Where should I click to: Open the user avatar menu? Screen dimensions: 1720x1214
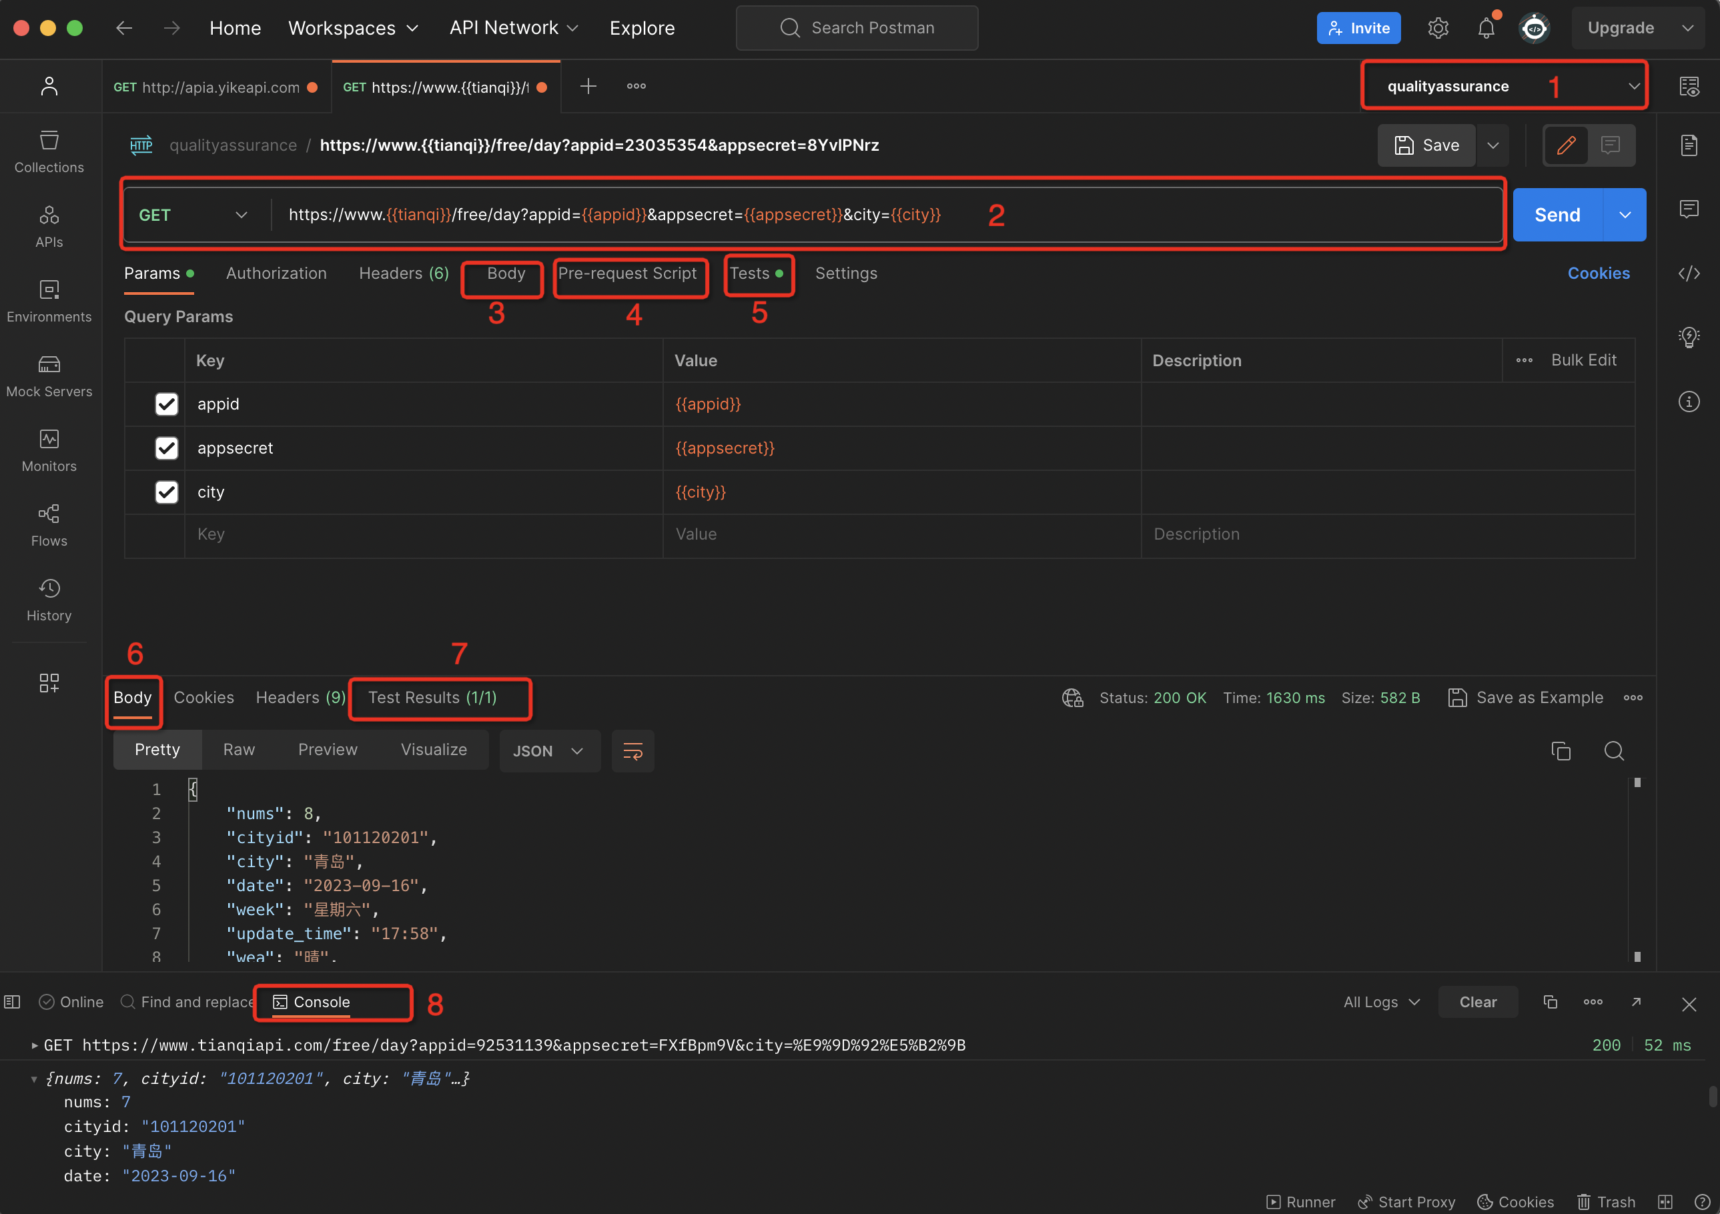(1533, 28)
